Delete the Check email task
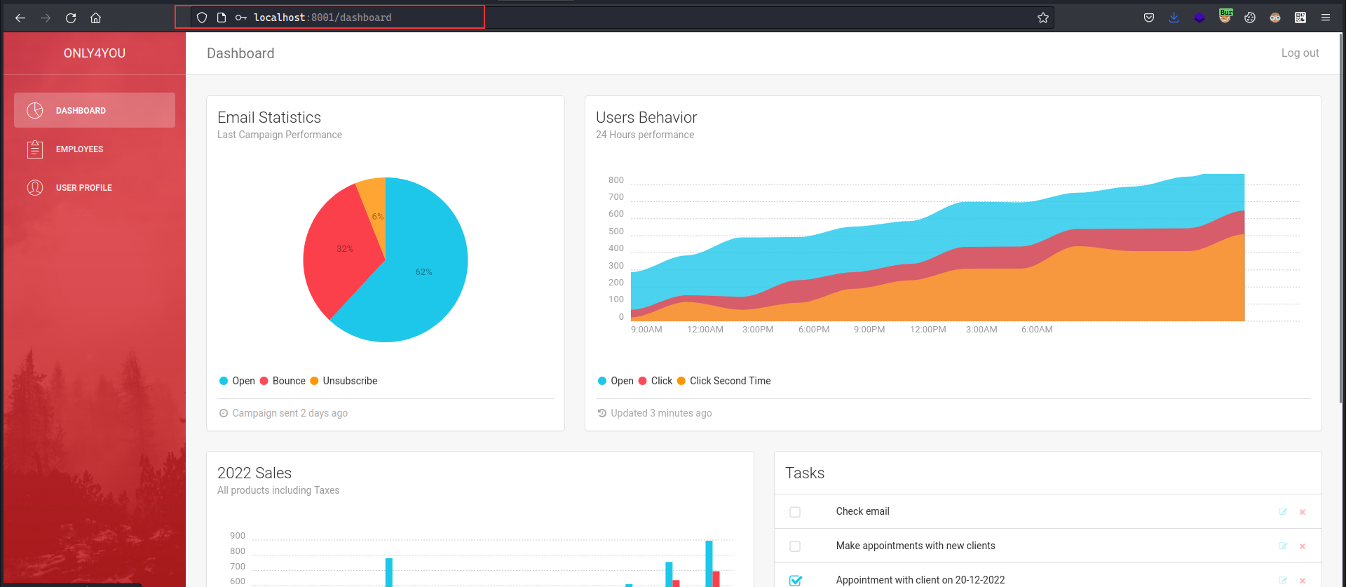Screen dimensions: 1346x587 coord(1303,512)
